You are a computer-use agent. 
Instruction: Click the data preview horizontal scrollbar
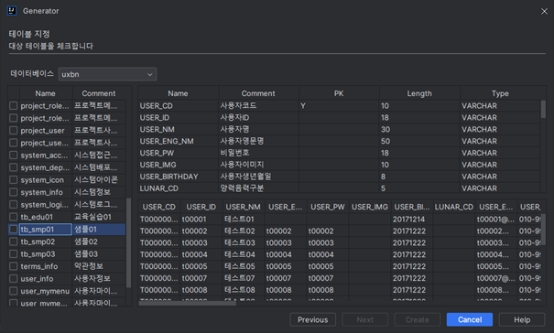pos(188,303)
